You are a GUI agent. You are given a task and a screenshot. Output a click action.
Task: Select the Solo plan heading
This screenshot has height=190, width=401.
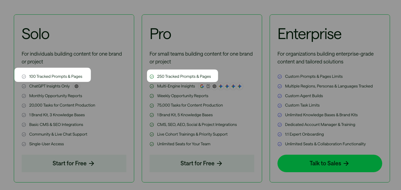coord(35,34)
